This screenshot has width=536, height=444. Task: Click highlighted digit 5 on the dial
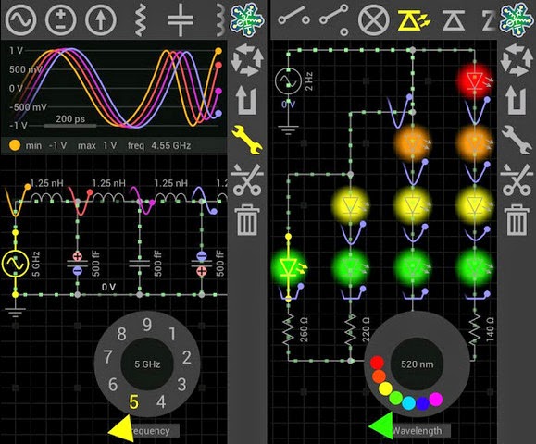(x=133, y=402)
